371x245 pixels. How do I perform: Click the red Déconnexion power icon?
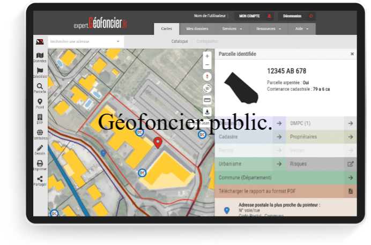(311, 16)
